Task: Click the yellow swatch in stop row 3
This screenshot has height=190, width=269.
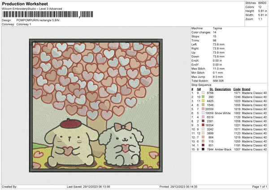Action: pyautogui.click(x=203, y=101)
